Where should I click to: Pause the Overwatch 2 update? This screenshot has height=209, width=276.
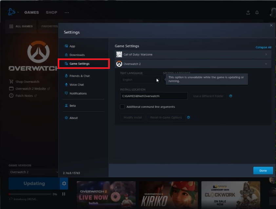[64, 194]
